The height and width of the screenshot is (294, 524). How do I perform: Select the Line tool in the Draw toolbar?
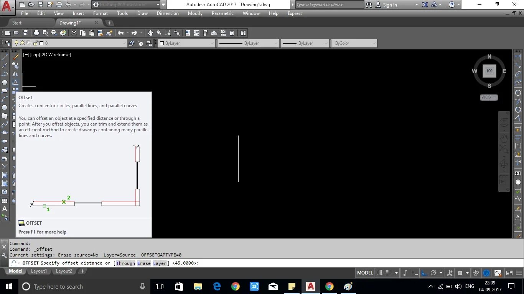click(x=5, y=57)
